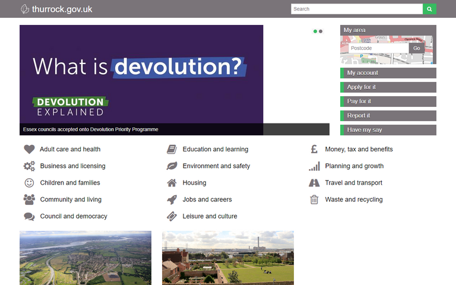This screenshot has width=456, height=285.
Task: Switch to the second carousel slide dot
Action: click(x=321, y=31)
